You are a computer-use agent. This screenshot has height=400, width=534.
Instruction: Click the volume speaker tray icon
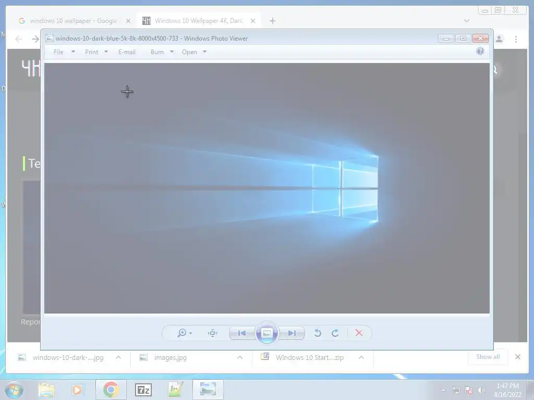(x=481, y=390)
